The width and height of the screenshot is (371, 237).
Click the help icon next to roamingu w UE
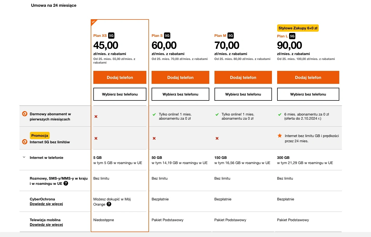coord(66,183)
